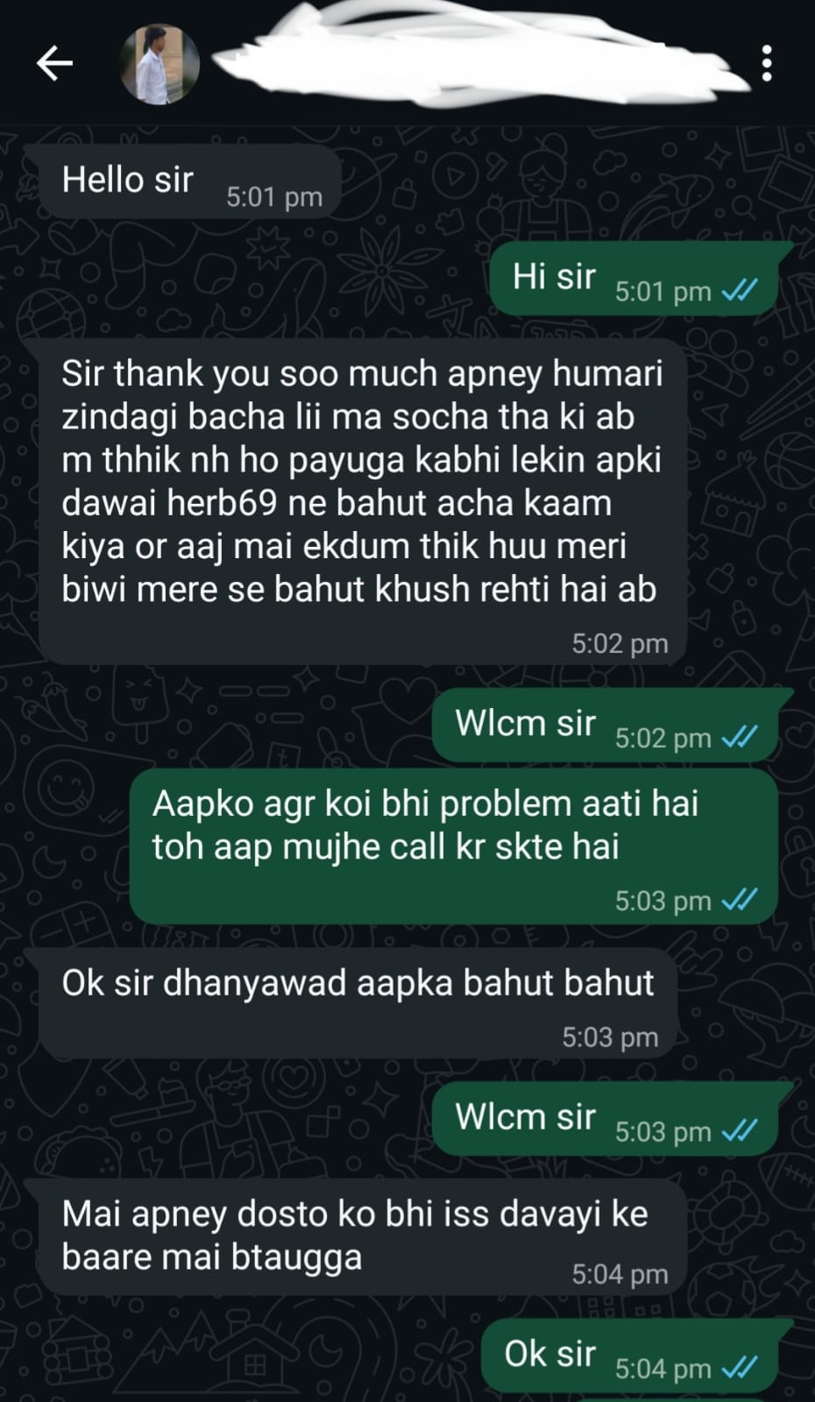Viewport: 815px width, 1402px height.
Task: Tap read ticks on second 'Wlcm sir'
Action: [x=738, y=1131]
